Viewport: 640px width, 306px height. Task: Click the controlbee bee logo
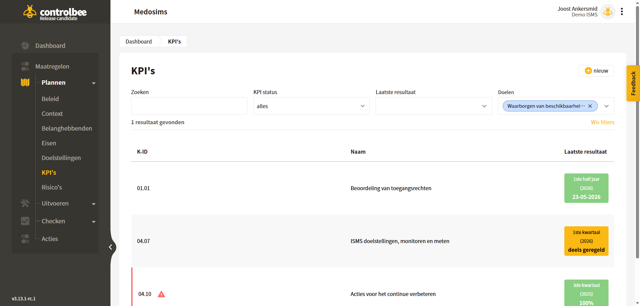30,12
